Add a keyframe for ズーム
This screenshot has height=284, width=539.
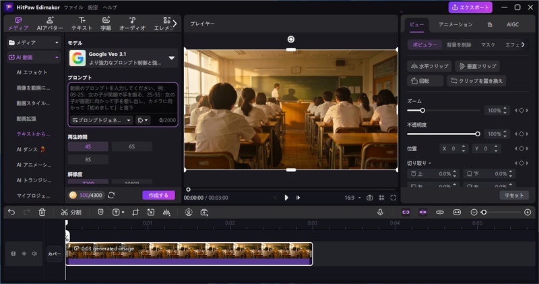pos(521,111)
